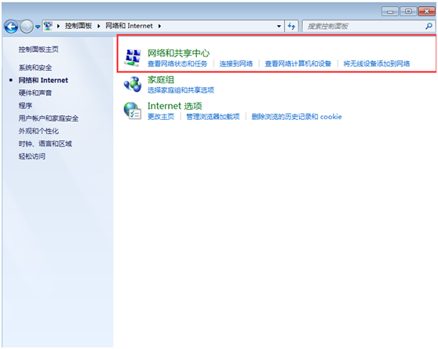Click the Control Panel icon in address bar
438x349 pixels.
[x=49, y=26]
